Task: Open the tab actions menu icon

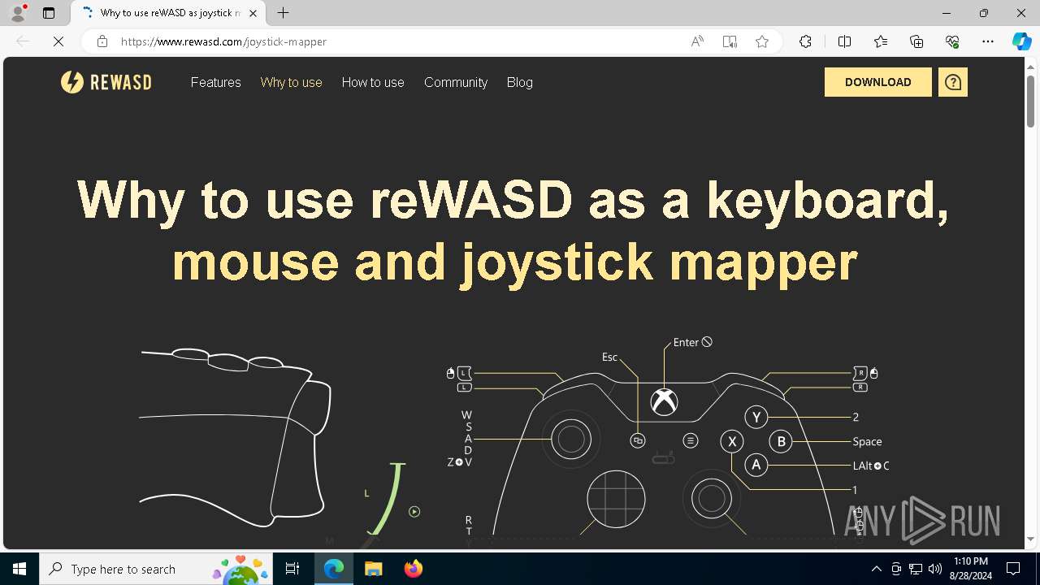Action: (49, 13)
